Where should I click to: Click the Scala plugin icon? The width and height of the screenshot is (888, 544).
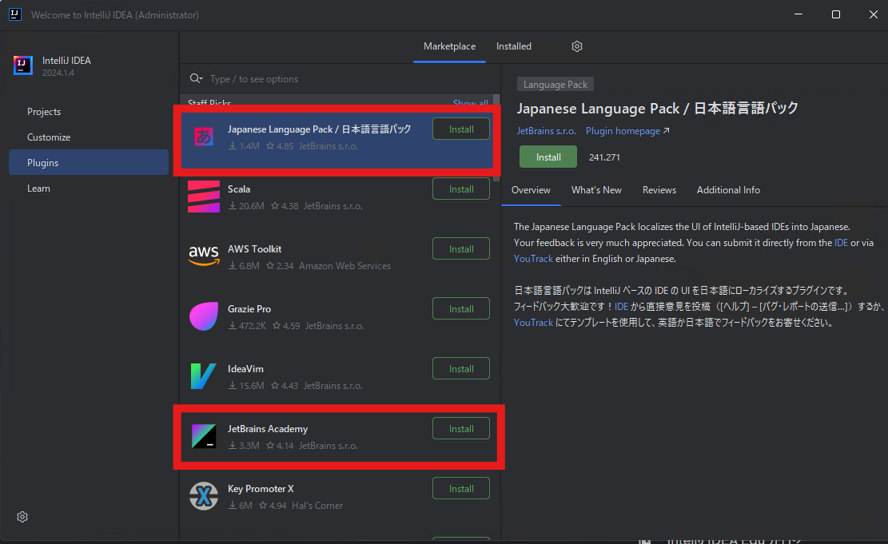pyautogui.click(x=204, y=196)
